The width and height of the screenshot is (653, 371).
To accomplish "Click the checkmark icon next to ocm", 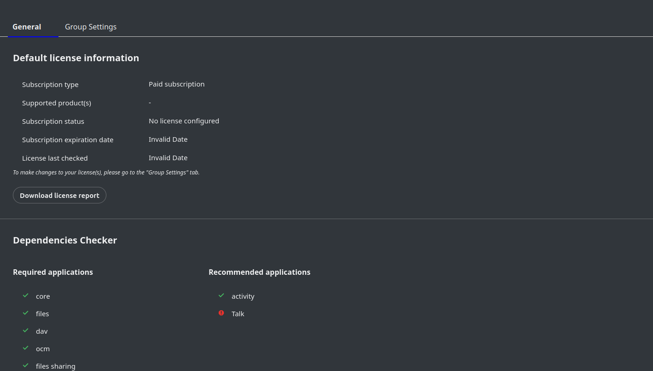I will click(26, 348).
